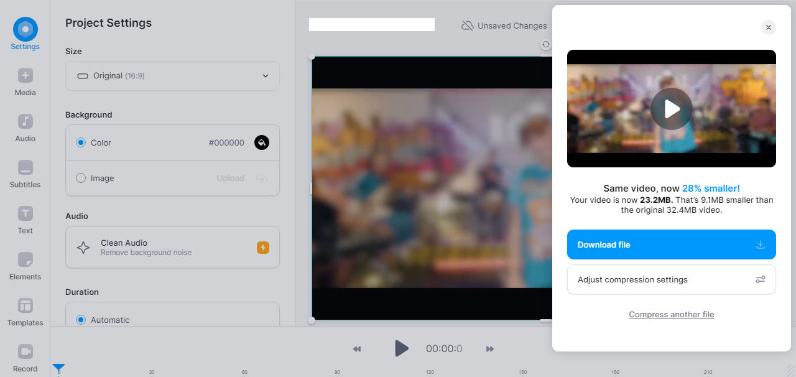Download the compressed video file
Screen dimensions: 796x377
671,244
